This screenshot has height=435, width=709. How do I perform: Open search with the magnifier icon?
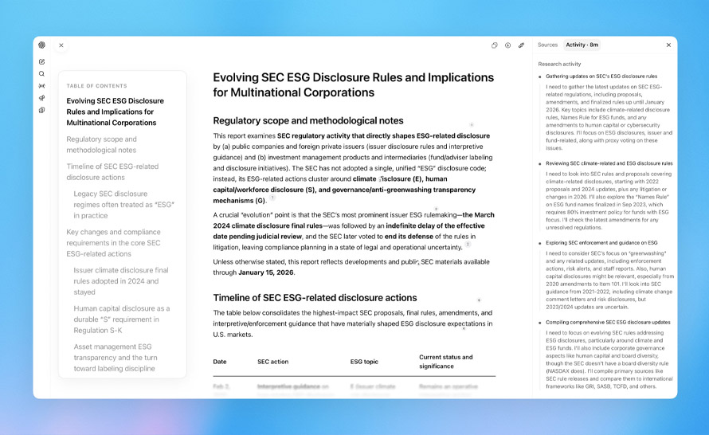[x=41, y=73]
